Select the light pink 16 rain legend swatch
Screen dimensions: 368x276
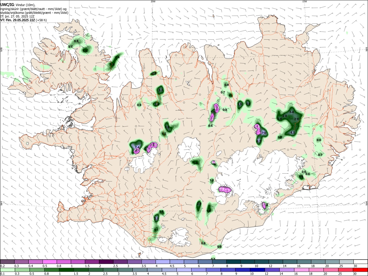[x=301, y=270]
